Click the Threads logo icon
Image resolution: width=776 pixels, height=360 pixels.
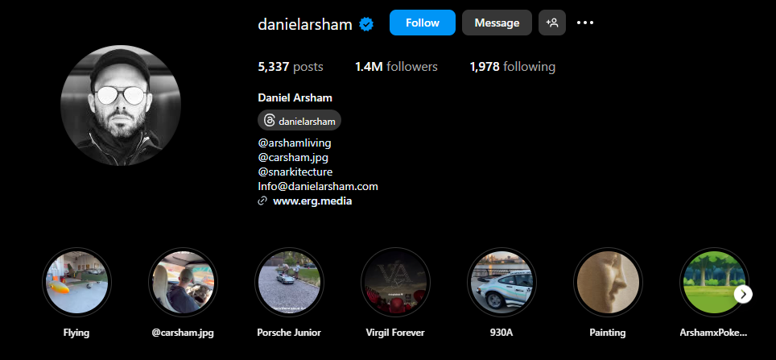tap(270, 121)
